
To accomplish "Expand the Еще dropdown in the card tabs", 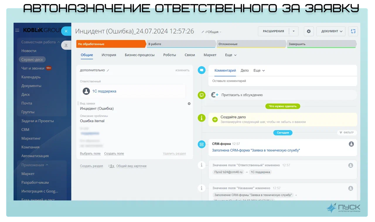I will [x=231, y=55].
